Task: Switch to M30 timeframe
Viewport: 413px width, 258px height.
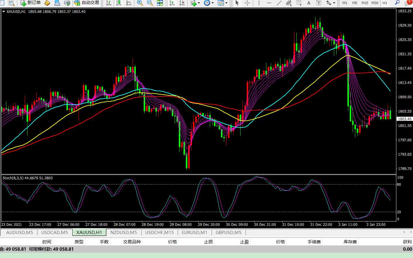Action: click(x=375, y=3)
